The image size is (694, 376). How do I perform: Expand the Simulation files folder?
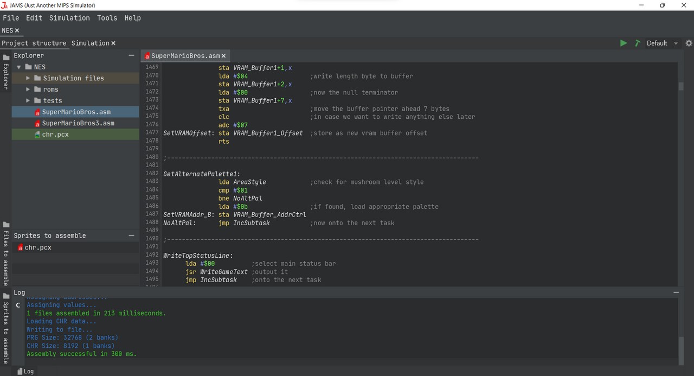(x=28, y=78)
